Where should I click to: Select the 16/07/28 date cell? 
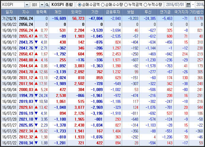(9, 119)
